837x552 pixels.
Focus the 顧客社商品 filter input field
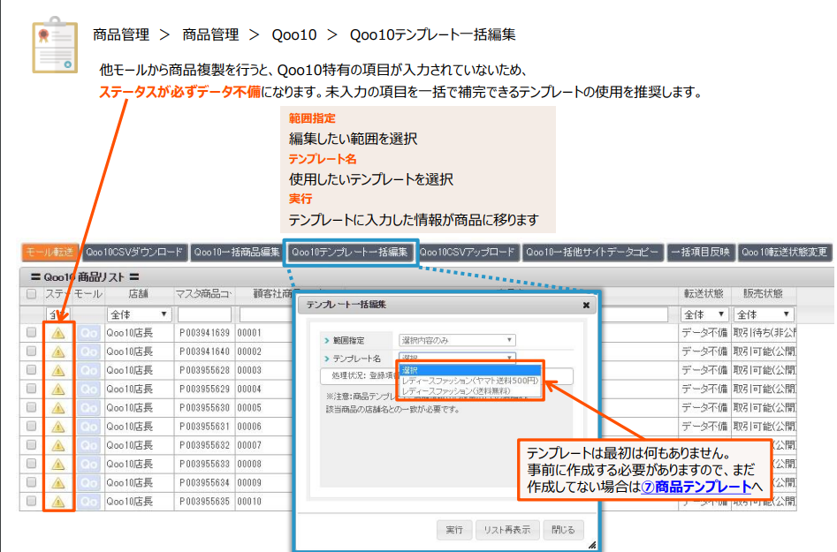(x=267, y=314)
